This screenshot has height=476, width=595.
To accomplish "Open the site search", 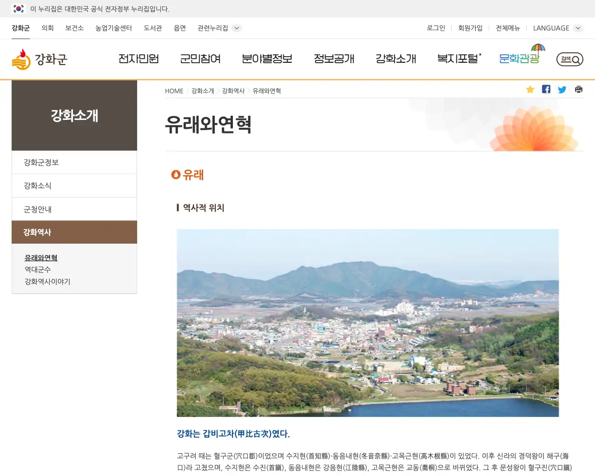I will (569, 59).
